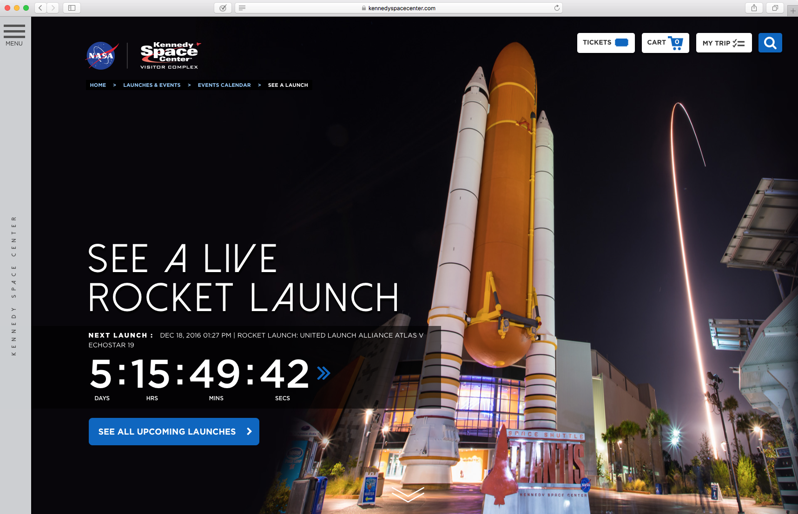Open LAUNCHES & EVENTS breadcrumb
This screenshot has width=798, height=514.
[x=152, y=85]
